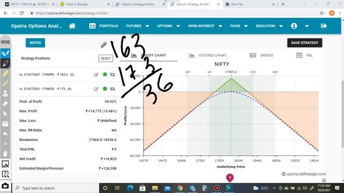Bookmark this page with star icon
The width and height of the screenshot is (344, 193).
321,13
